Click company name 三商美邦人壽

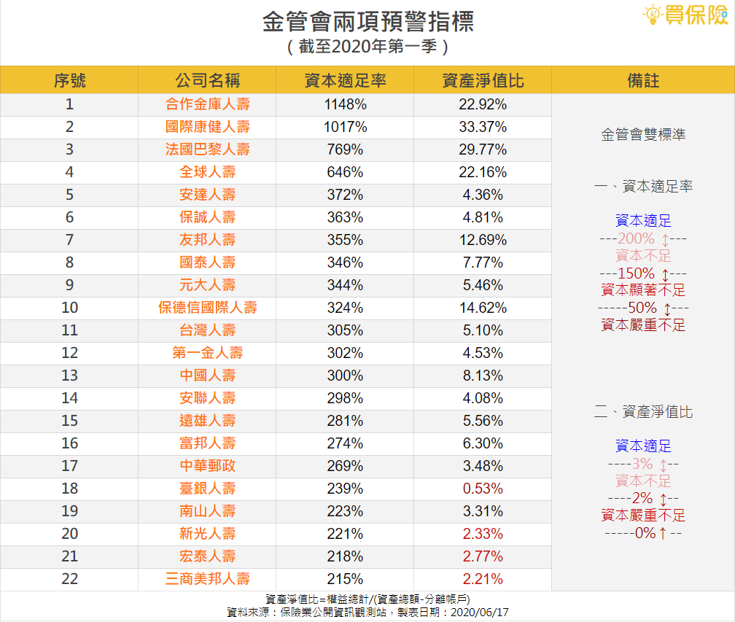click(x=207, y=579)
